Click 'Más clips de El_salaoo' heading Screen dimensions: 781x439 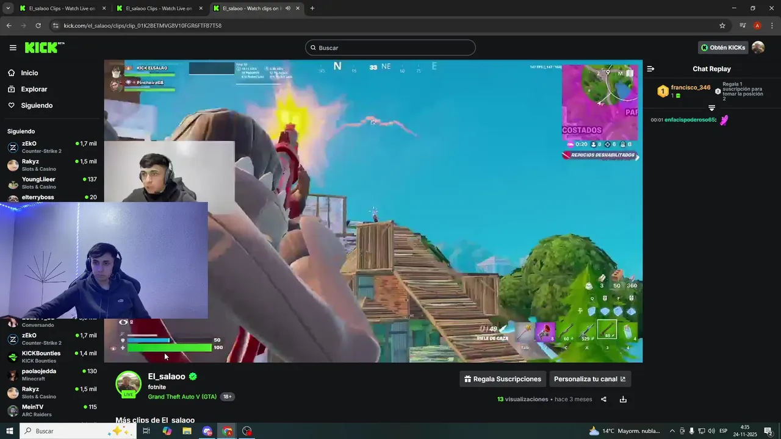coord(155,420)
